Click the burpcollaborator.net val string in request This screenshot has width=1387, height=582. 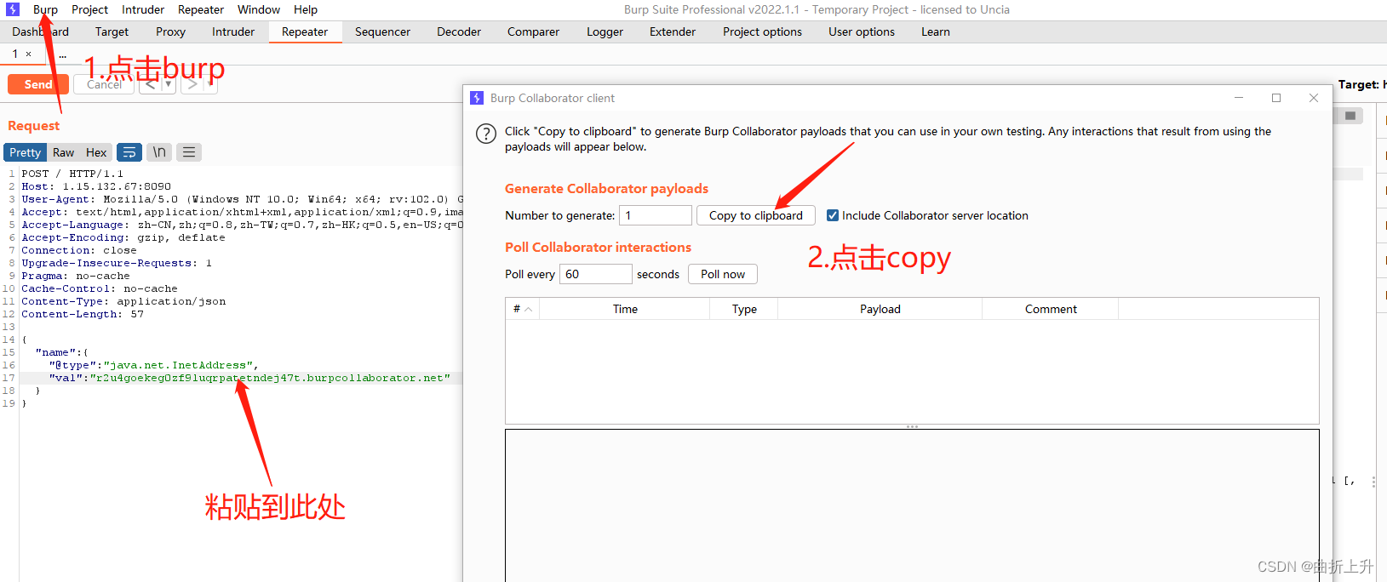pos(270,378)
